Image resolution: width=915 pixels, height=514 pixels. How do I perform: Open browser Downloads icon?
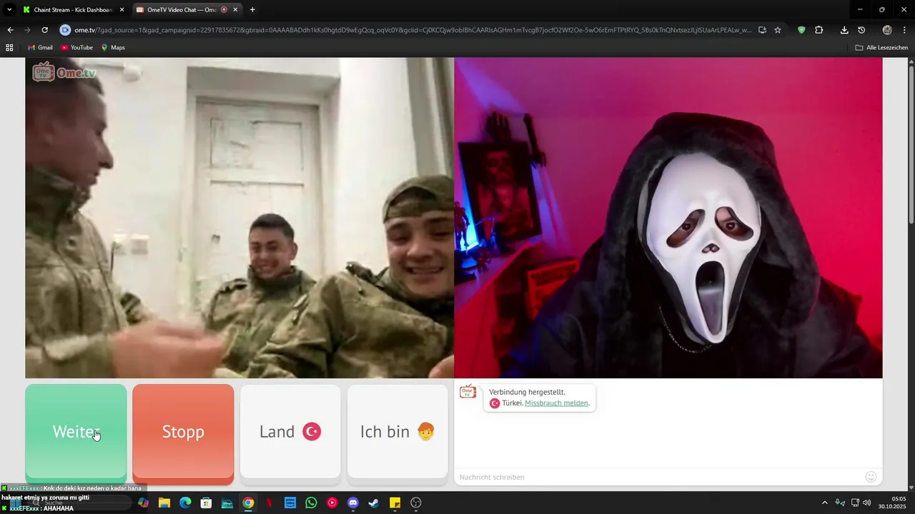[844, 30]
